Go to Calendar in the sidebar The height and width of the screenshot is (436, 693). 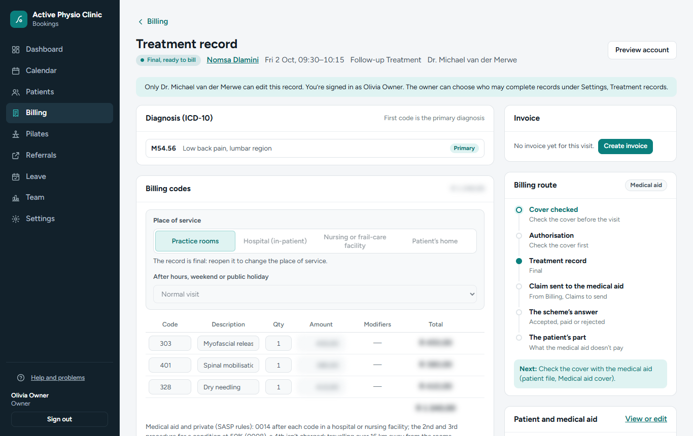[59, 71]
